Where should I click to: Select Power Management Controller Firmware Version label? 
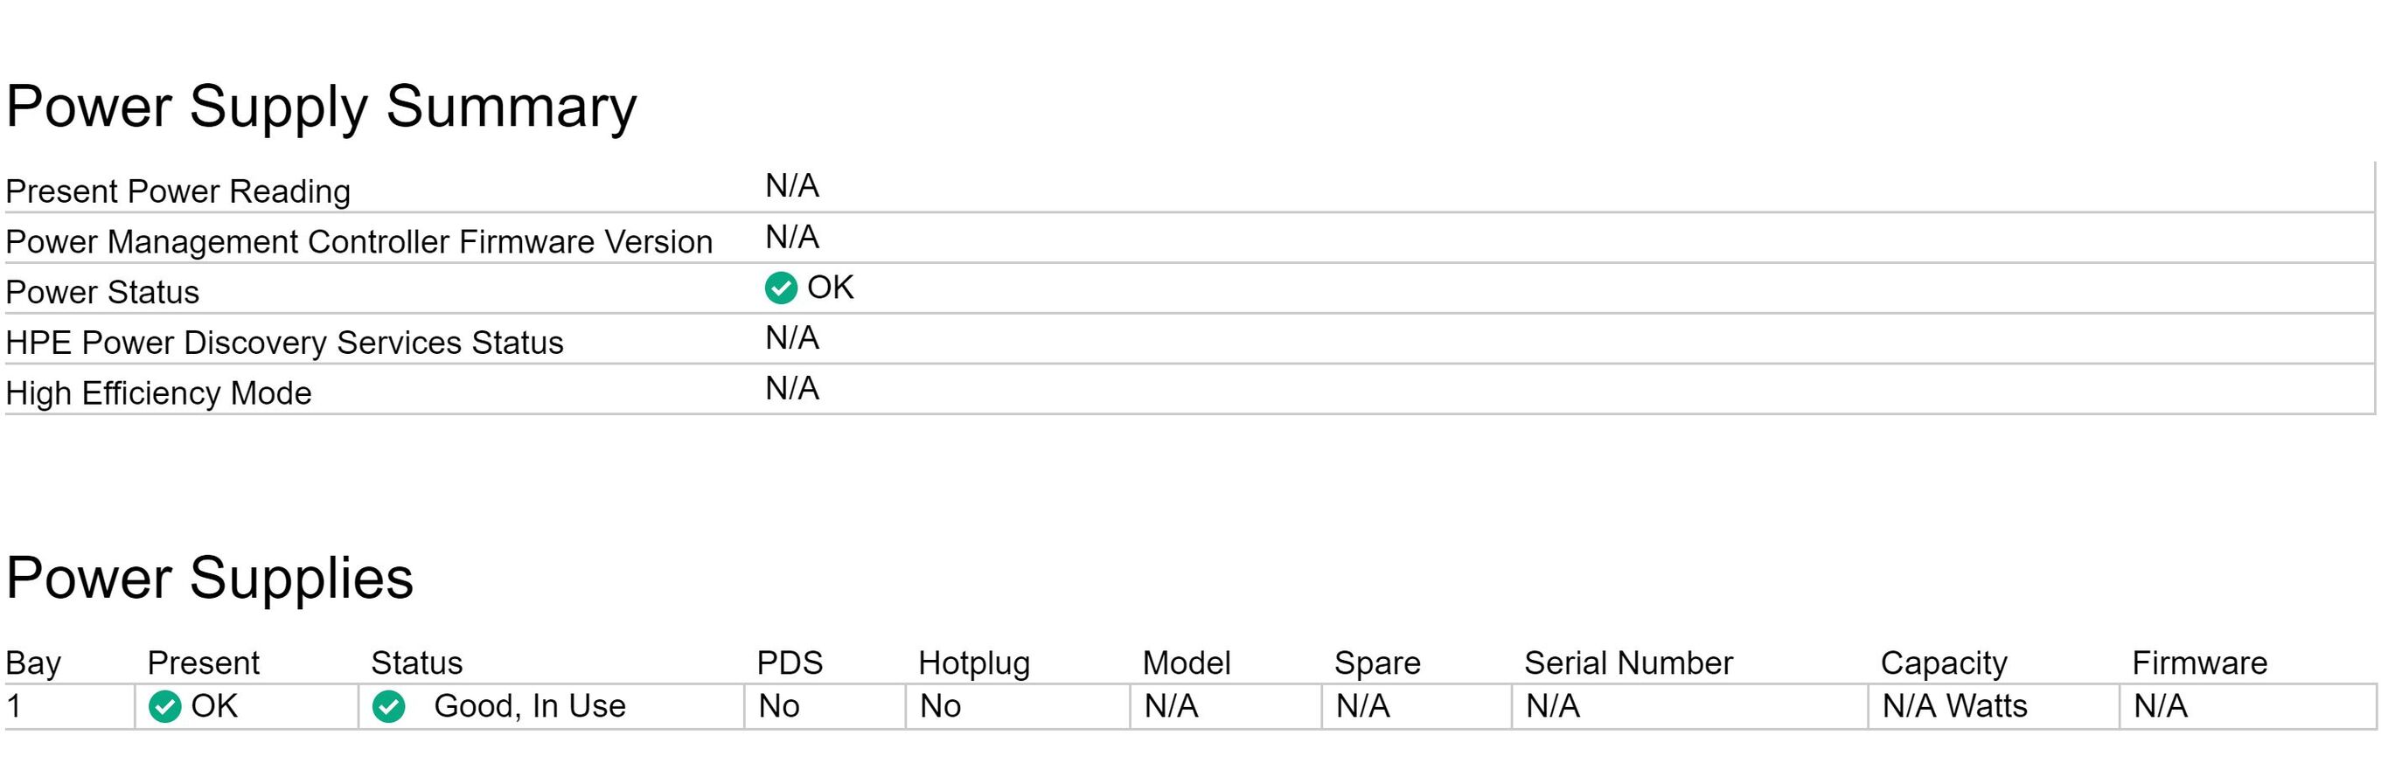pyautogui.click(x=359, y=241)
